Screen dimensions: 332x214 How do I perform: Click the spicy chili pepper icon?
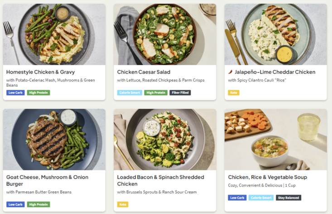(231, 72)
